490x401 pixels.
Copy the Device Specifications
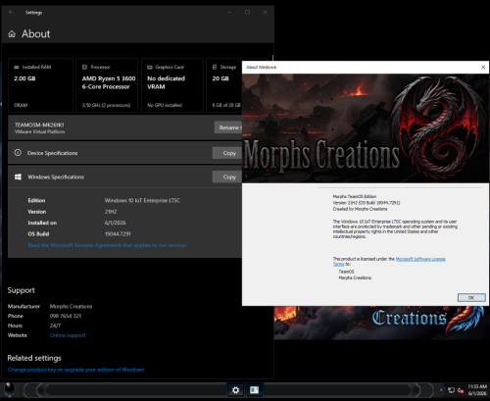coord(227,153)
